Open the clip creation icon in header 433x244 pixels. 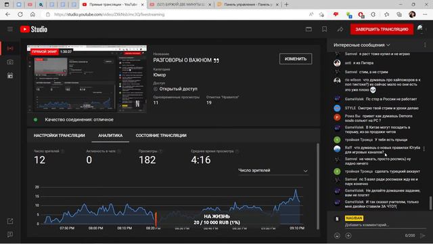309,29
